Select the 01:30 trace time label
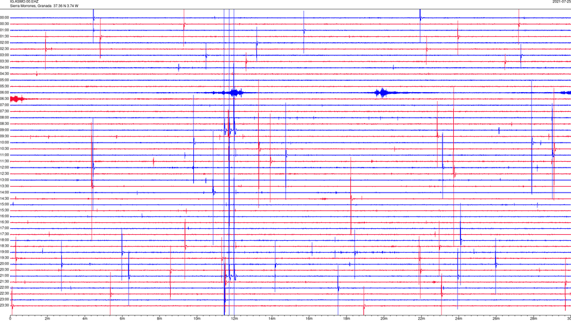The height and width of the screenshot is (321, 571). (x=5, y=36)
